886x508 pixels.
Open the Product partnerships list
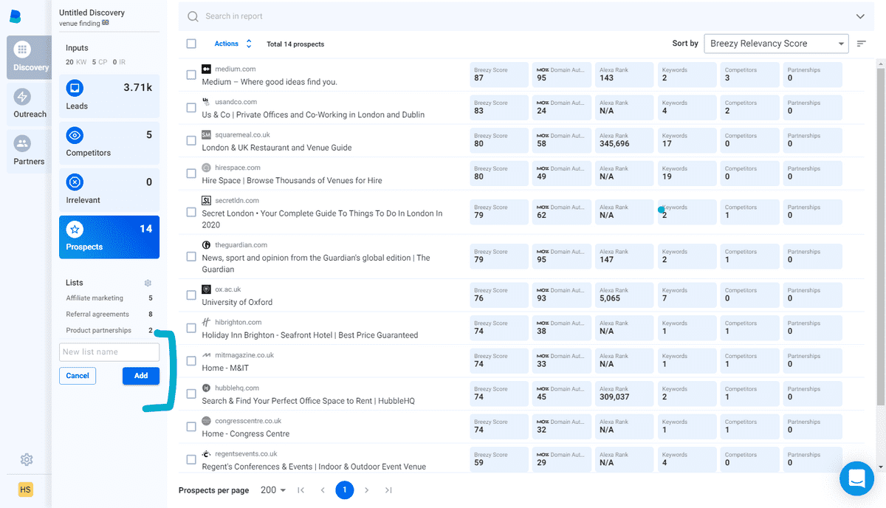(x=109, y=331)
